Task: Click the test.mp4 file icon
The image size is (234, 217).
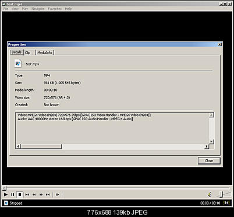Action: (18, 64)
